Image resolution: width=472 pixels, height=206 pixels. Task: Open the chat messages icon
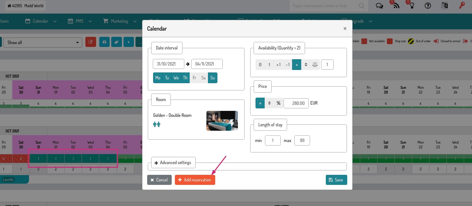tap(380, 6)
